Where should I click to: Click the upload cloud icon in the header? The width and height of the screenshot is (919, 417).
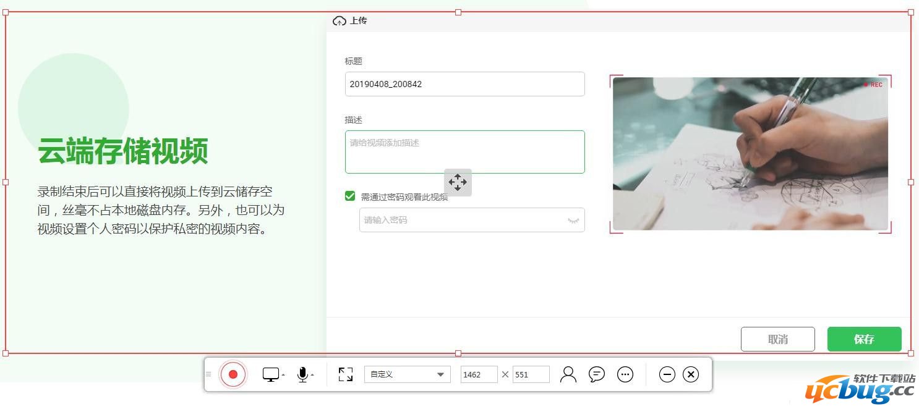click(x=338, y=20)
